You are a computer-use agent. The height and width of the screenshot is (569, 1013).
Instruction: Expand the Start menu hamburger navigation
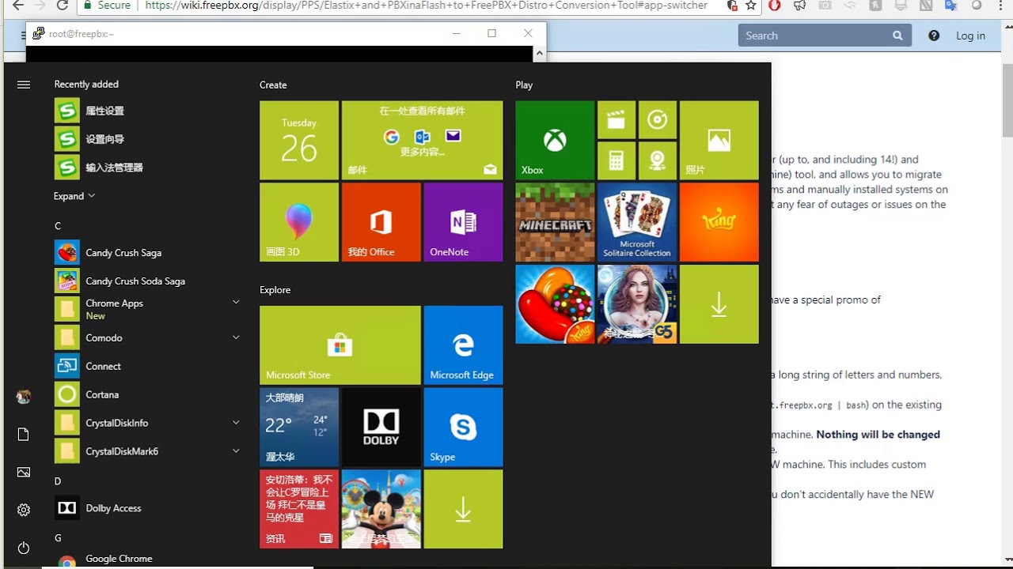point(24,85)
